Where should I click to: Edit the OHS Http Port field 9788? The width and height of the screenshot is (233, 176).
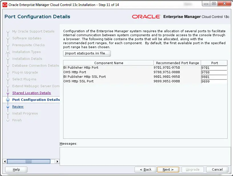coord(214,72)
